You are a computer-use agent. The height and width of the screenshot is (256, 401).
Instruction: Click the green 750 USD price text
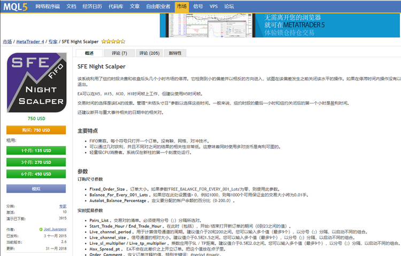click(36, 119)
